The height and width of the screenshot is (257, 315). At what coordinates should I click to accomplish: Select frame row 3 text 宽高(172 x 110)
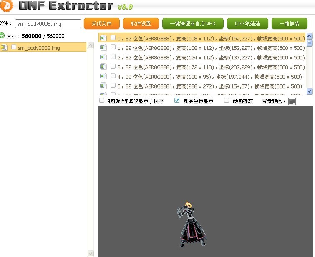click(x=195, y=67)
